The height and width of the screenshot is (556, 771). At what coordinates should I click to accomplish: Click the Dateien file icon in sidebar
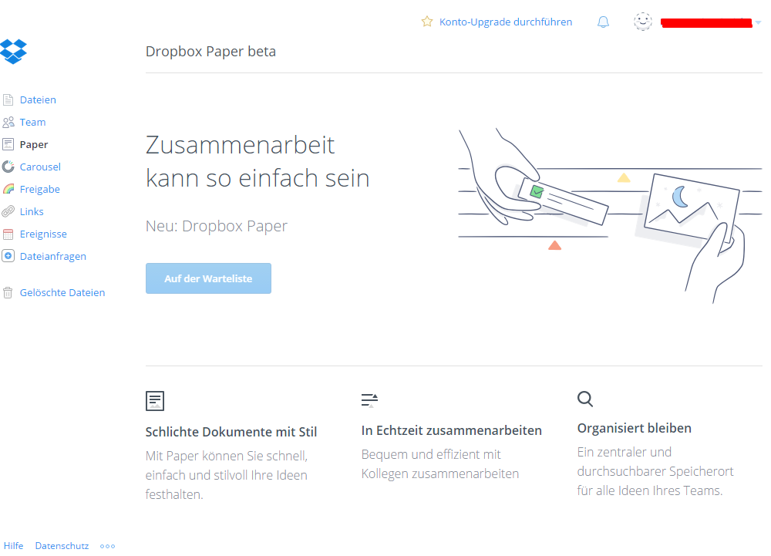tap(8, 99)
